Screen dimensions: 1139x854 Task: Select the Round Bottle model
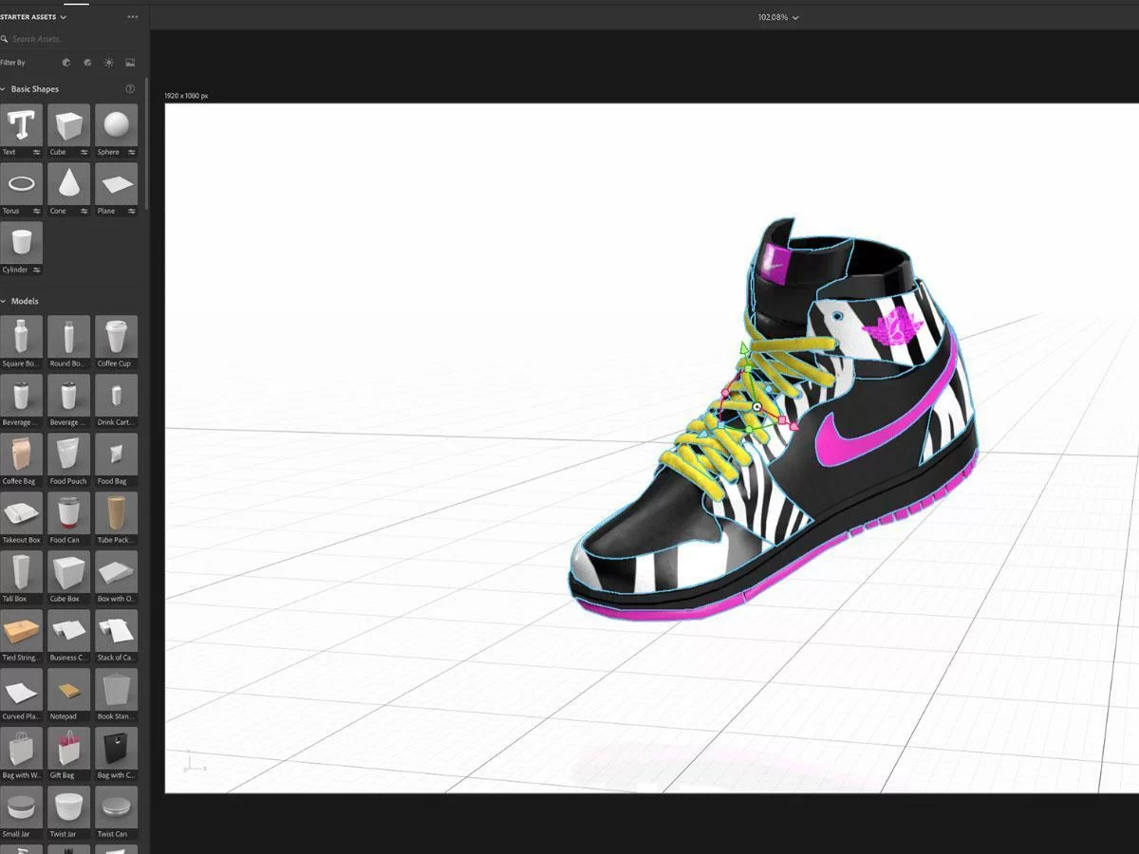click(68, 337)
